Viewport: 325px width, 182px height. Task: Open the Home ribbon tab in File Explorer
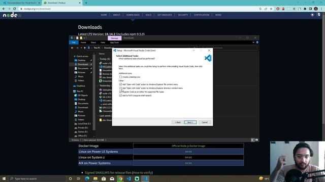[83, 42]
